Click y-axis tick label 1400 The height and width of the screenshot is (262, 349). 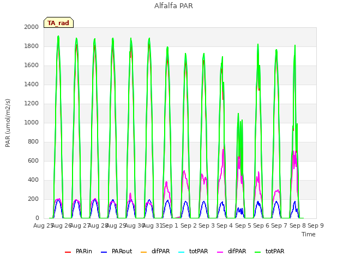coord(32,85)
